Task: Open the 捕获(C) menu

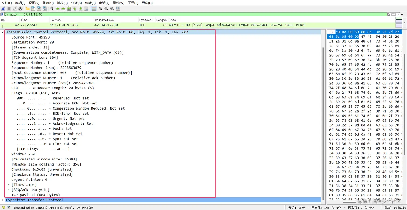Action: (62, 3)
